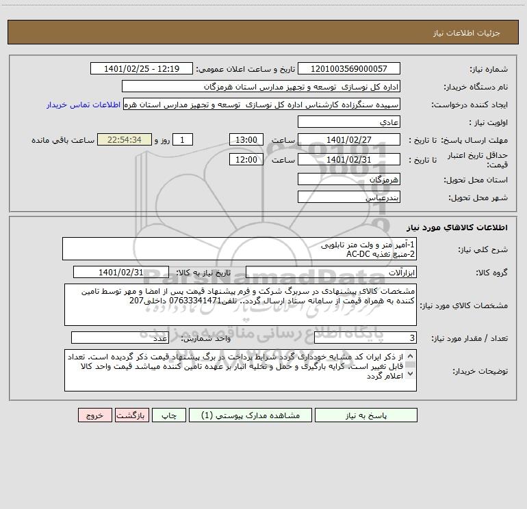Viewport: 527px width, 509px height.
Task: Click label شماره نیاز
Action: tap(489, 70)
